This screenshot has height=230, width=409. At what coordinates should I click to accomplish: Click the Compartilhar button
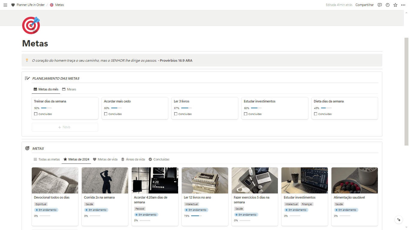pos(364,5)
